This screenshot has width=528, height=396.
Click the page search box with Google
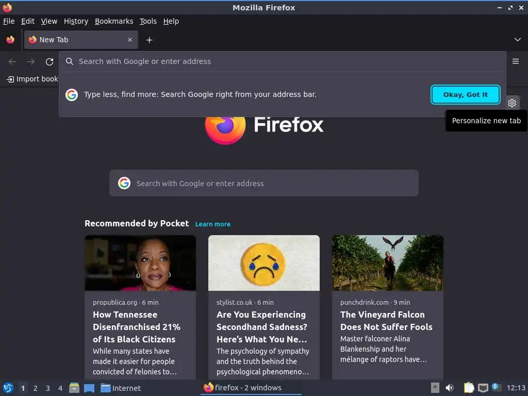pos(264,183)
